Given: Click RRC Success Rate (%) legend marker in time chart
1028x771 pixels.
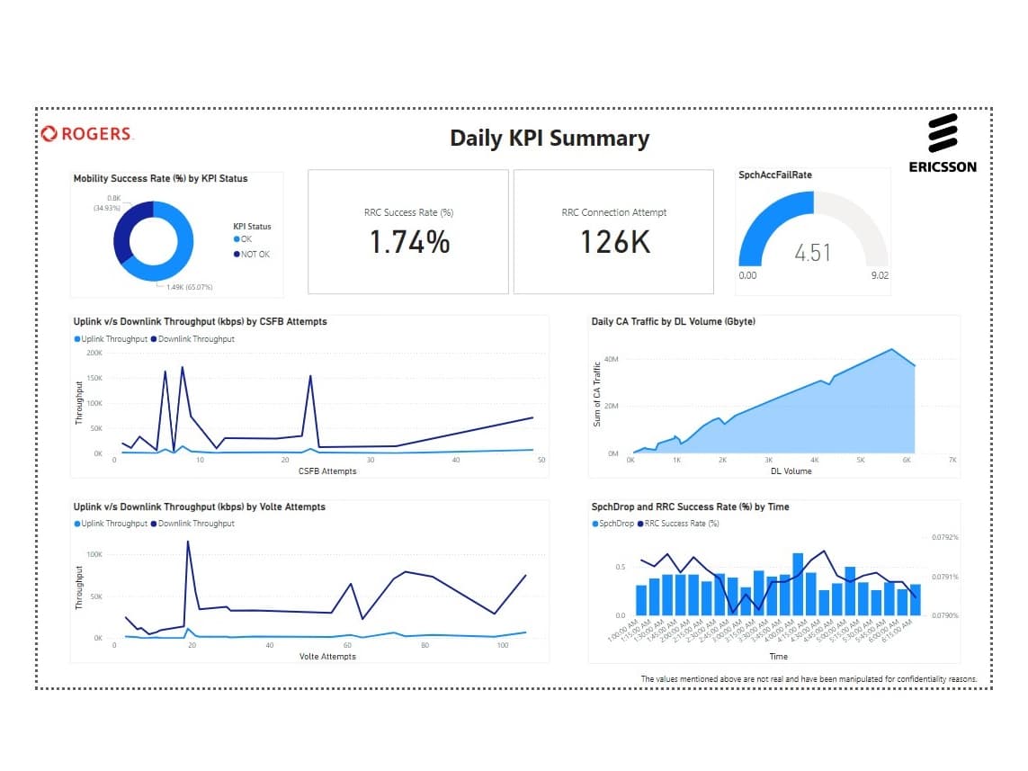Looking at the screenshot, I should pyautogui.click(x=640, y=524).
